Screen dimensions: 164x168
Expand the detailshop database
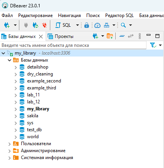tap(15, 67)
